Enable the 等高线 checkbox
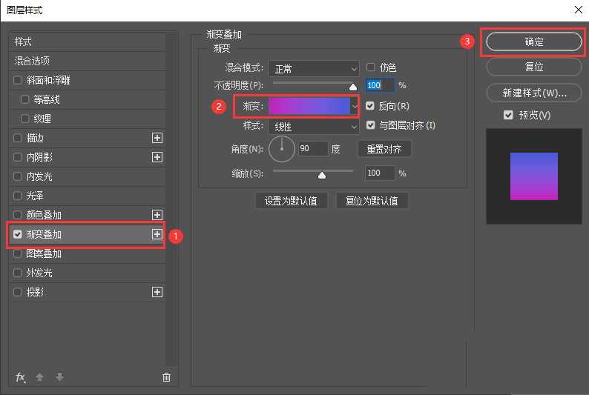The height and width of the screenshot is (395, 589). tap(24, 99)
